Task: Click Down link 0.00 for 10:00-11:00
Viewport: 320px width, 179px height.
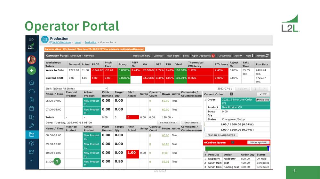Action: click(165, 153)
